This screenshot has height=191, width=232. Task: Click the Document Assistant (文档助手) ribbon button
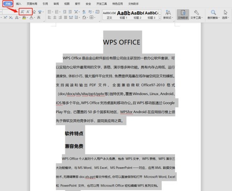pyautogui.click(x=183, y=15)
